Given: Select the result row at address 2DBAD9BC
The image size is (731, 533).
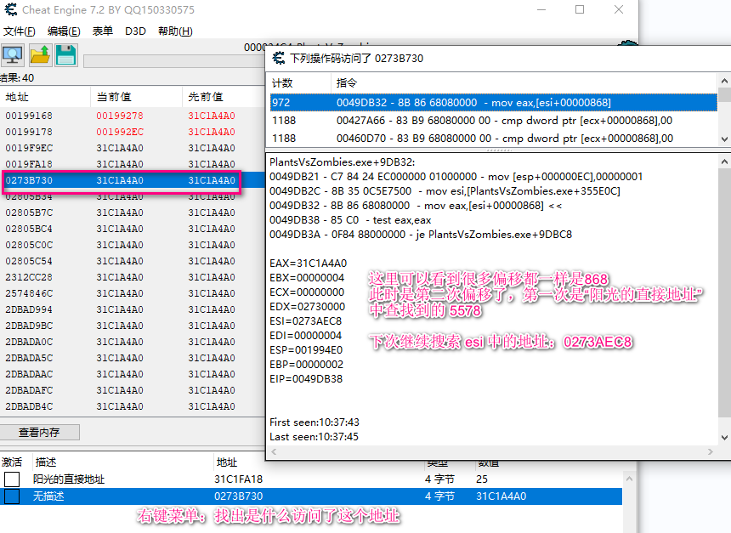Looking at the screenshot, I should (x=133, y=326).
